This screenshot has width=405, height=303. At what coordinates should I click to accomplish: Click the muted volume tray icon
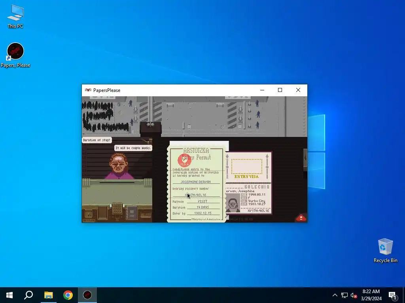pyautogui.click(x=354, y=295)
